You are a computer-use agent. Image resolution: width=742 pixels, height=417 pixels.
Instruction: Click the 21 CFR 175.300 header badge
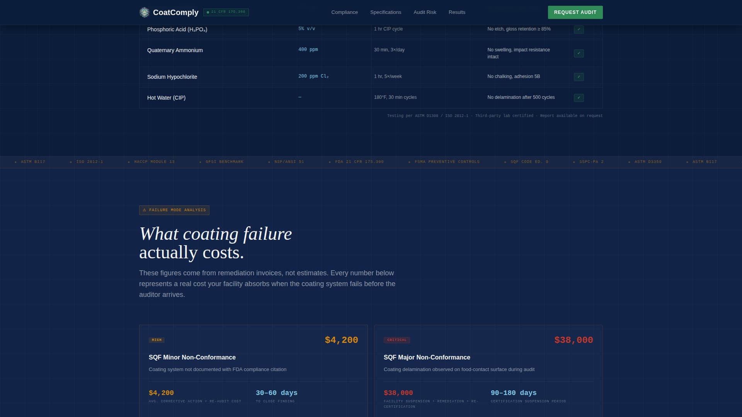pos(226,12)
